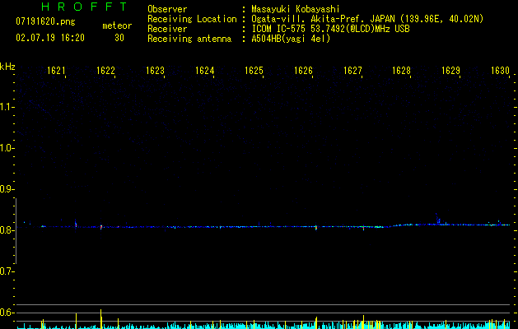Viewport: 518px width, 329px height.
Task: Click the 1623 time axis label
Action: coord(155,71)
